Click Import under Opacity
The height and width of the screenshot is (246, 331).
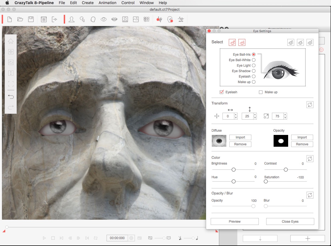302,137
